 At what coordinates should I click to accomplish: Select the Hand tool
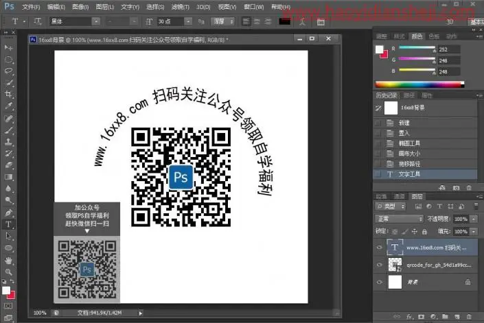click(8, 261)
